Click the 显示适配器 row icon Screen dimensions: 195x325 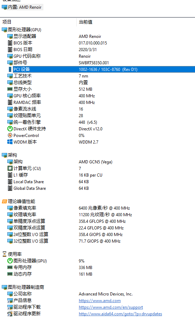click(x=10, y=36)
